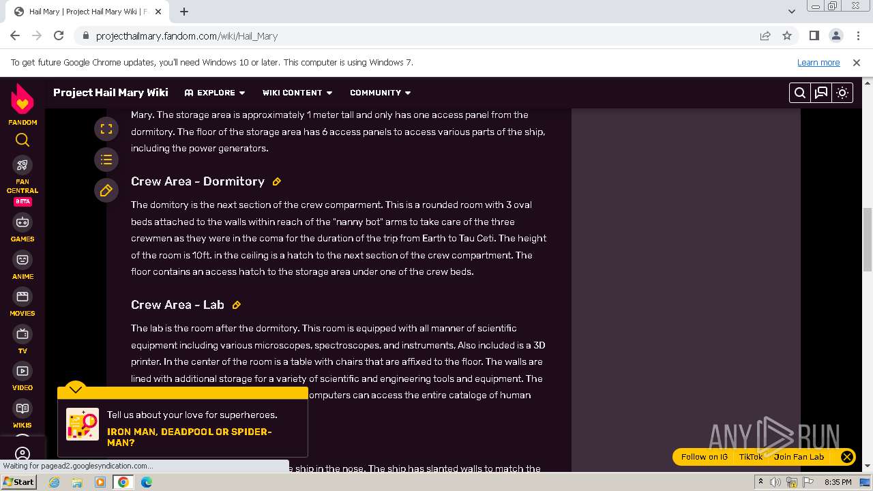Click Join Fan Lab link

799,457
